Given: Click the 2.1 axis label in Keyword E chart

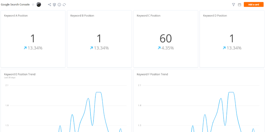Looking at the screenshot, I should [7, 85].
